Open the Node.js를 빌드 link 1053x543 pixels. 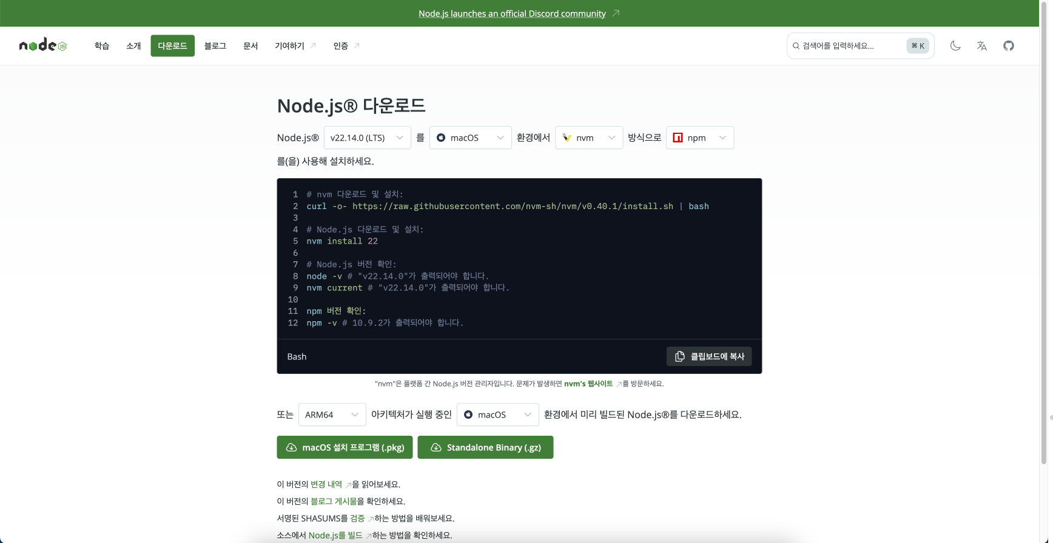point(335,535)
